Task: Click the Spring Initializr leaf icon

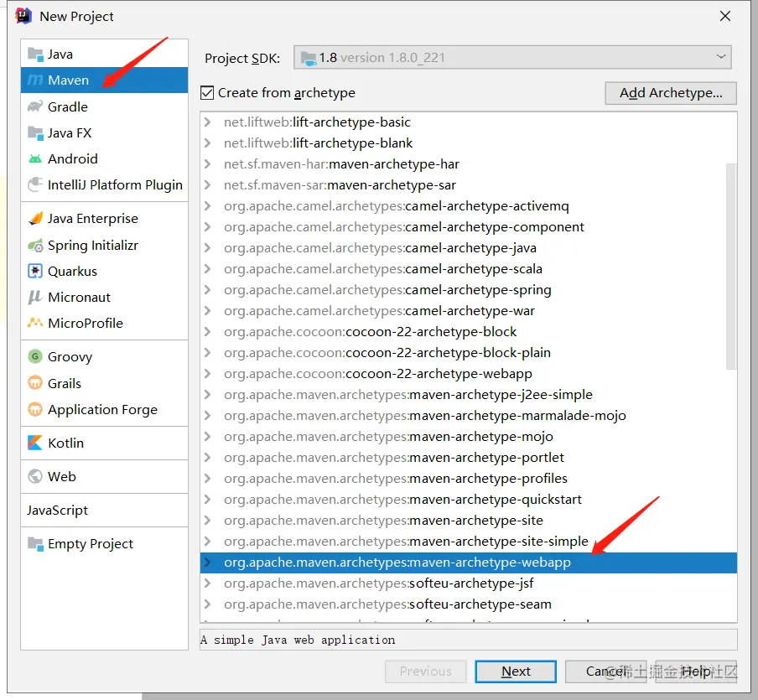Action: coord(35,246)
